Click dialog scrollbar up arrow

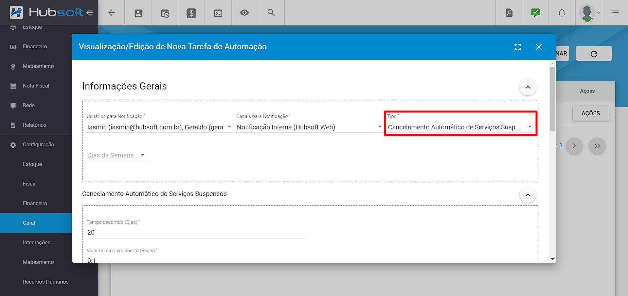553,64
